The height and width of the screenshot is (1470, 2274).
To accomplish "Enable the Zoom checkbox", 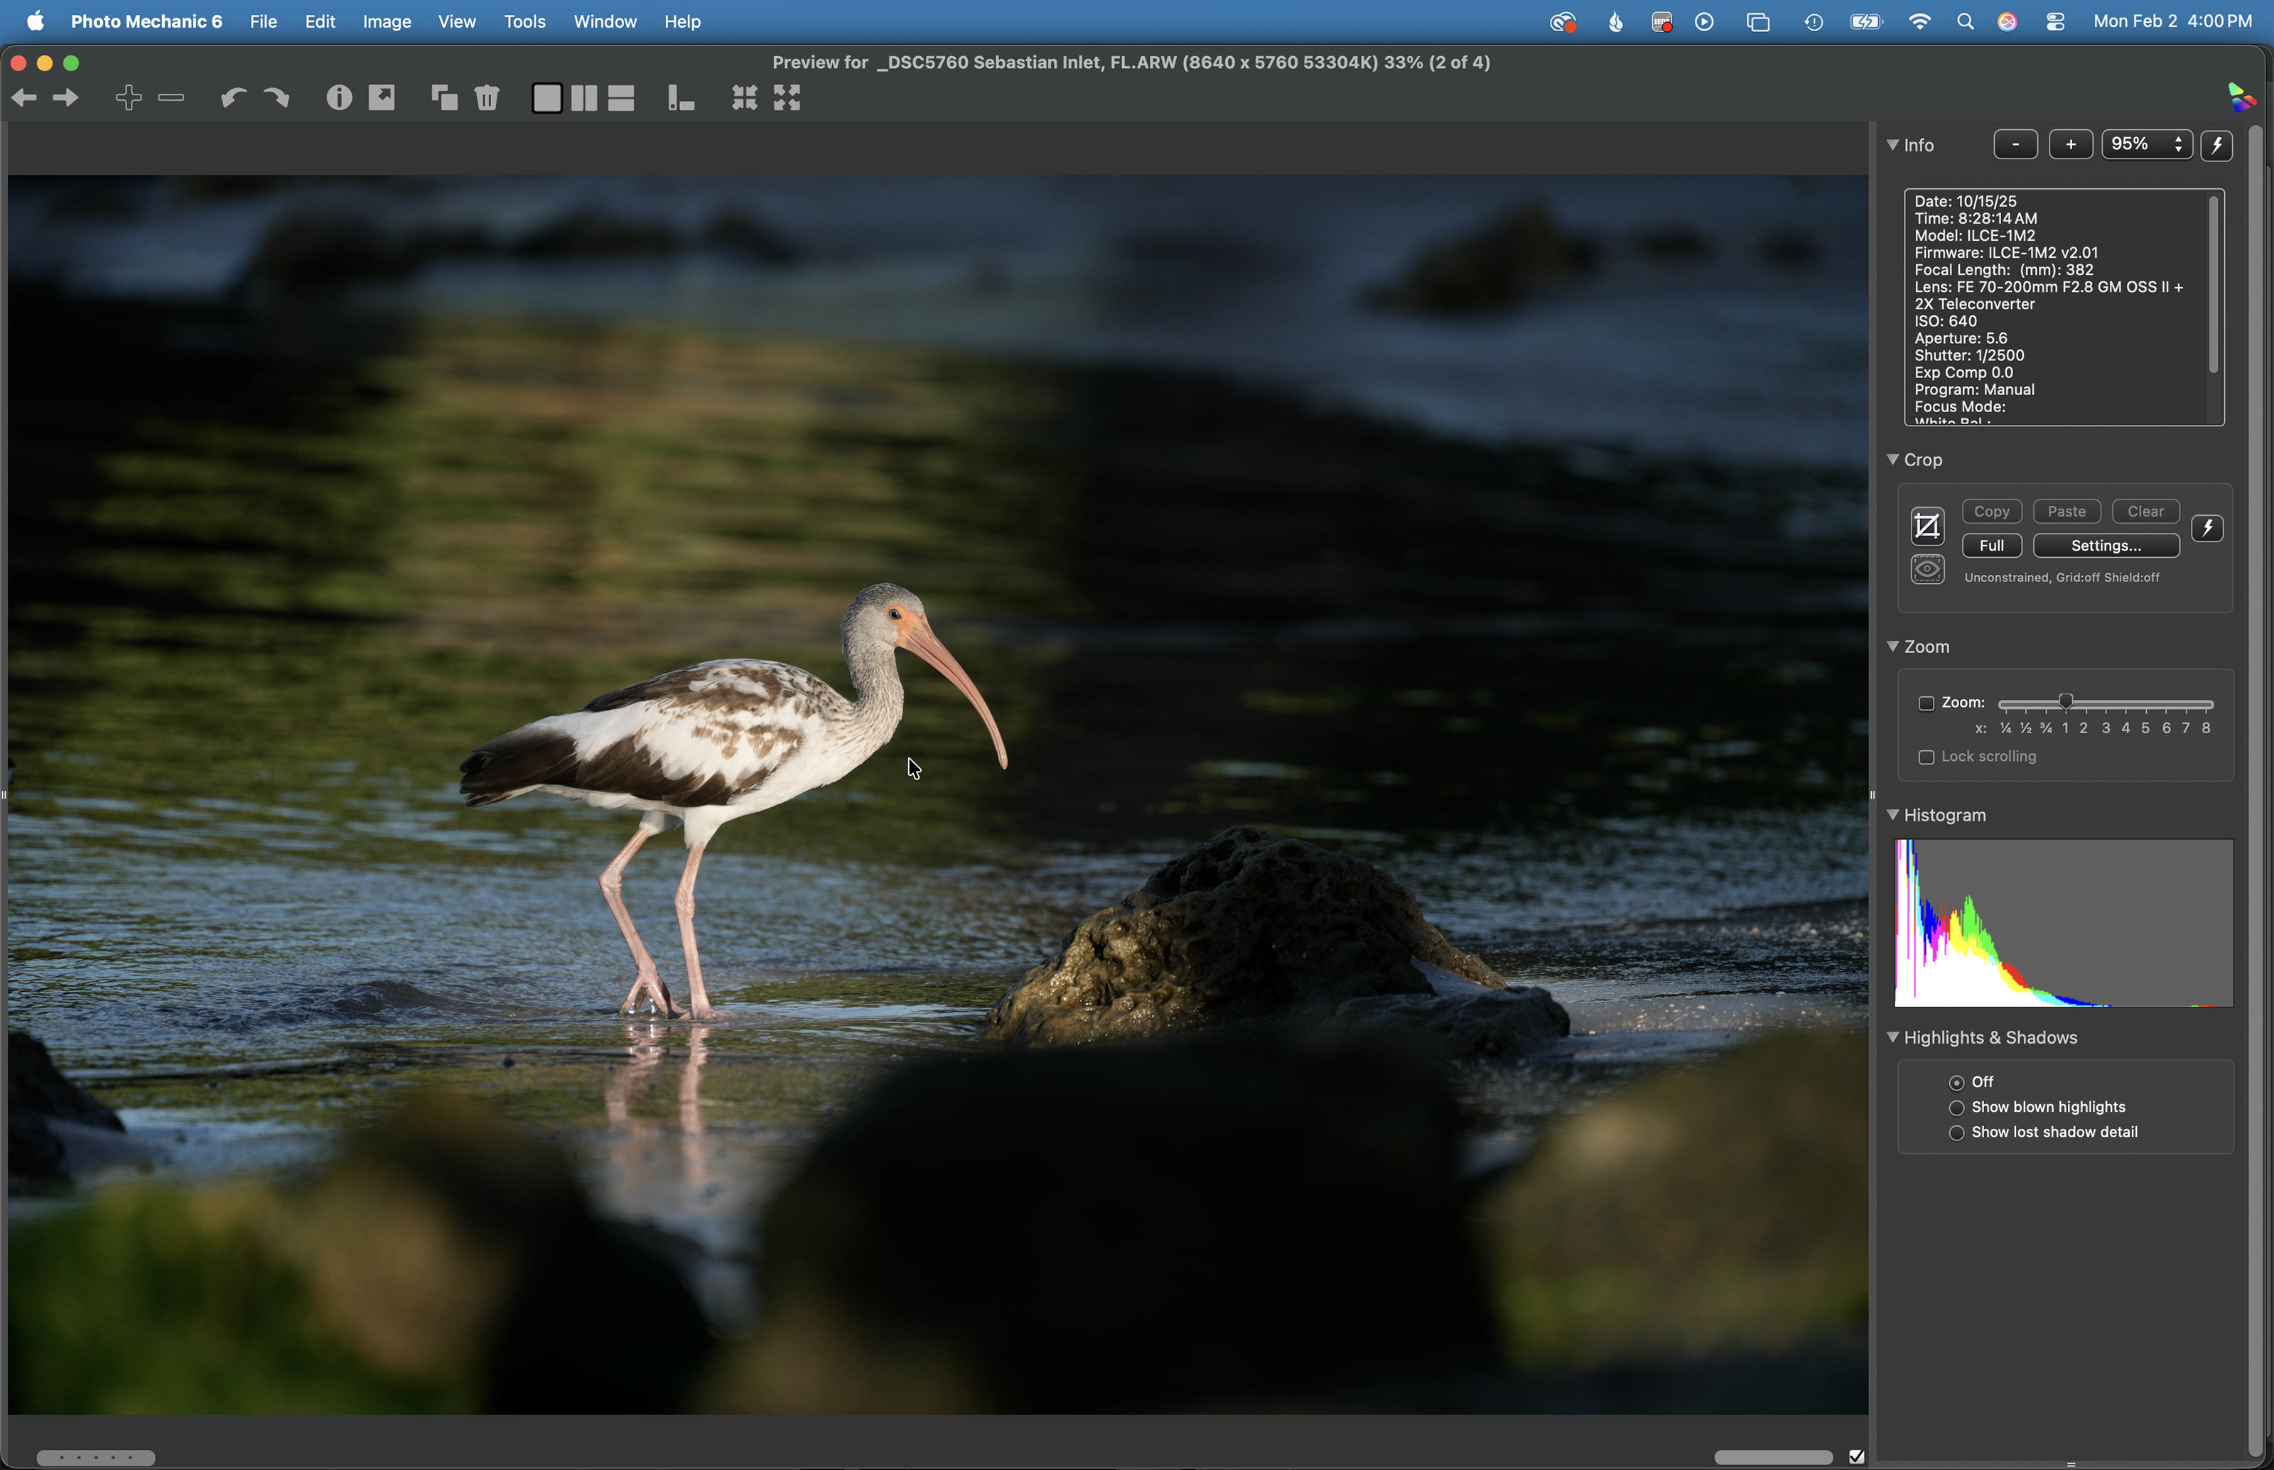I will 1927,703.
